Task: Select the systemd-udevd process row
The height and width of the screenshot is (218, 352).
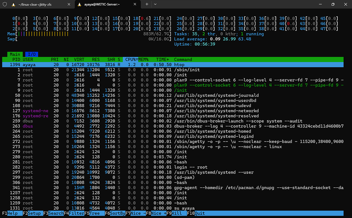Action: 173,106
